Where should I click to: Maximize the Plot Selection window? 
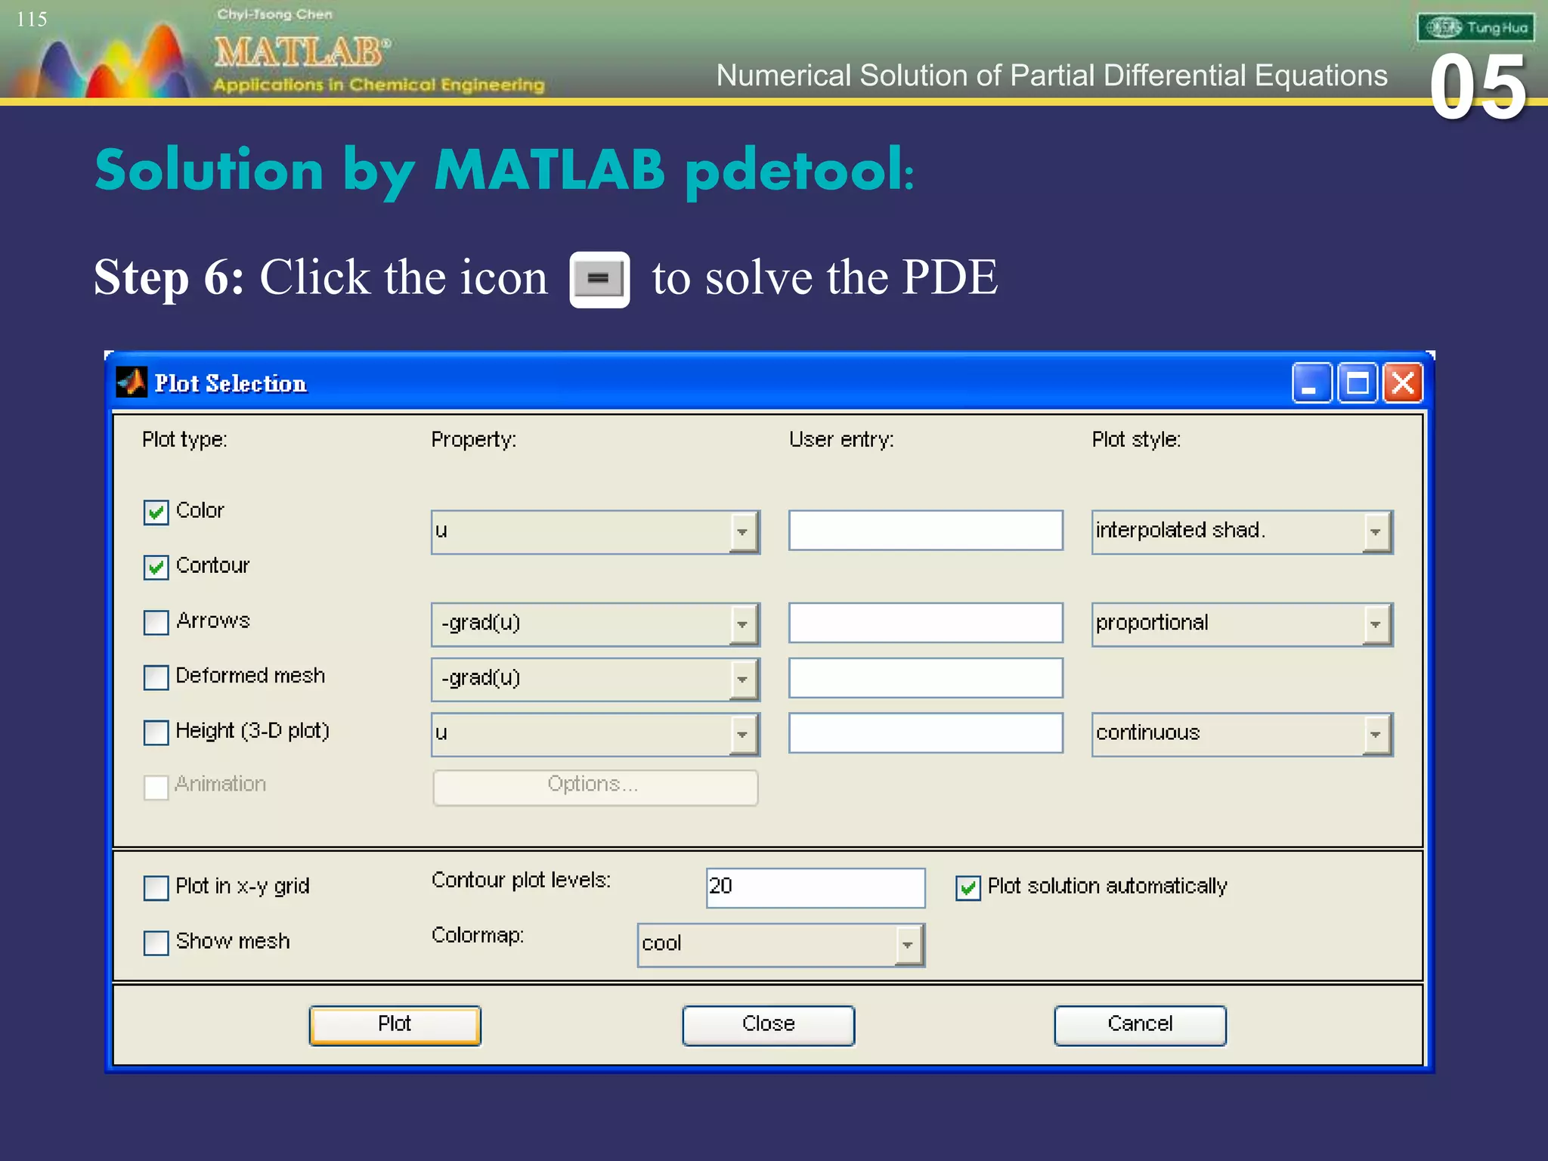tap(1358, 383)
